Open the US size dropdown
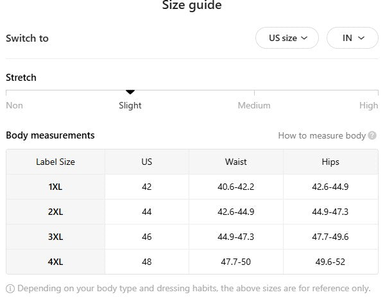Image resolution: width=385 pixels, height=297 pixels. click(x=287, y=38)
